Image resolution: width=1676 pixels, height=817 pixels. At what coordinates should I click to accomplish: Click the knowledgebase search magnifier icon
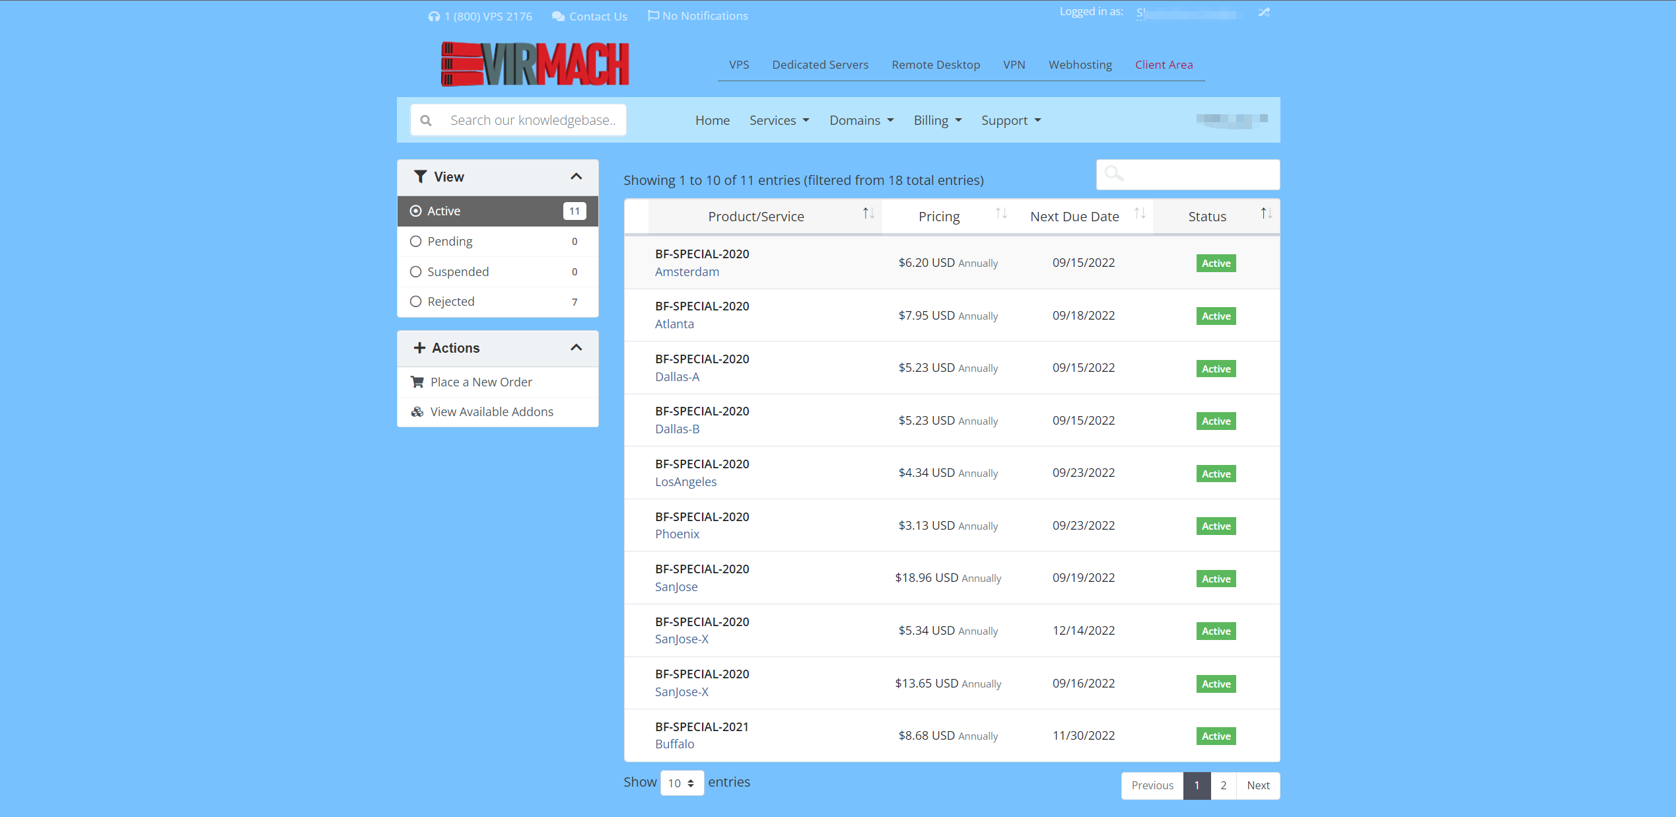coord(426,120)
